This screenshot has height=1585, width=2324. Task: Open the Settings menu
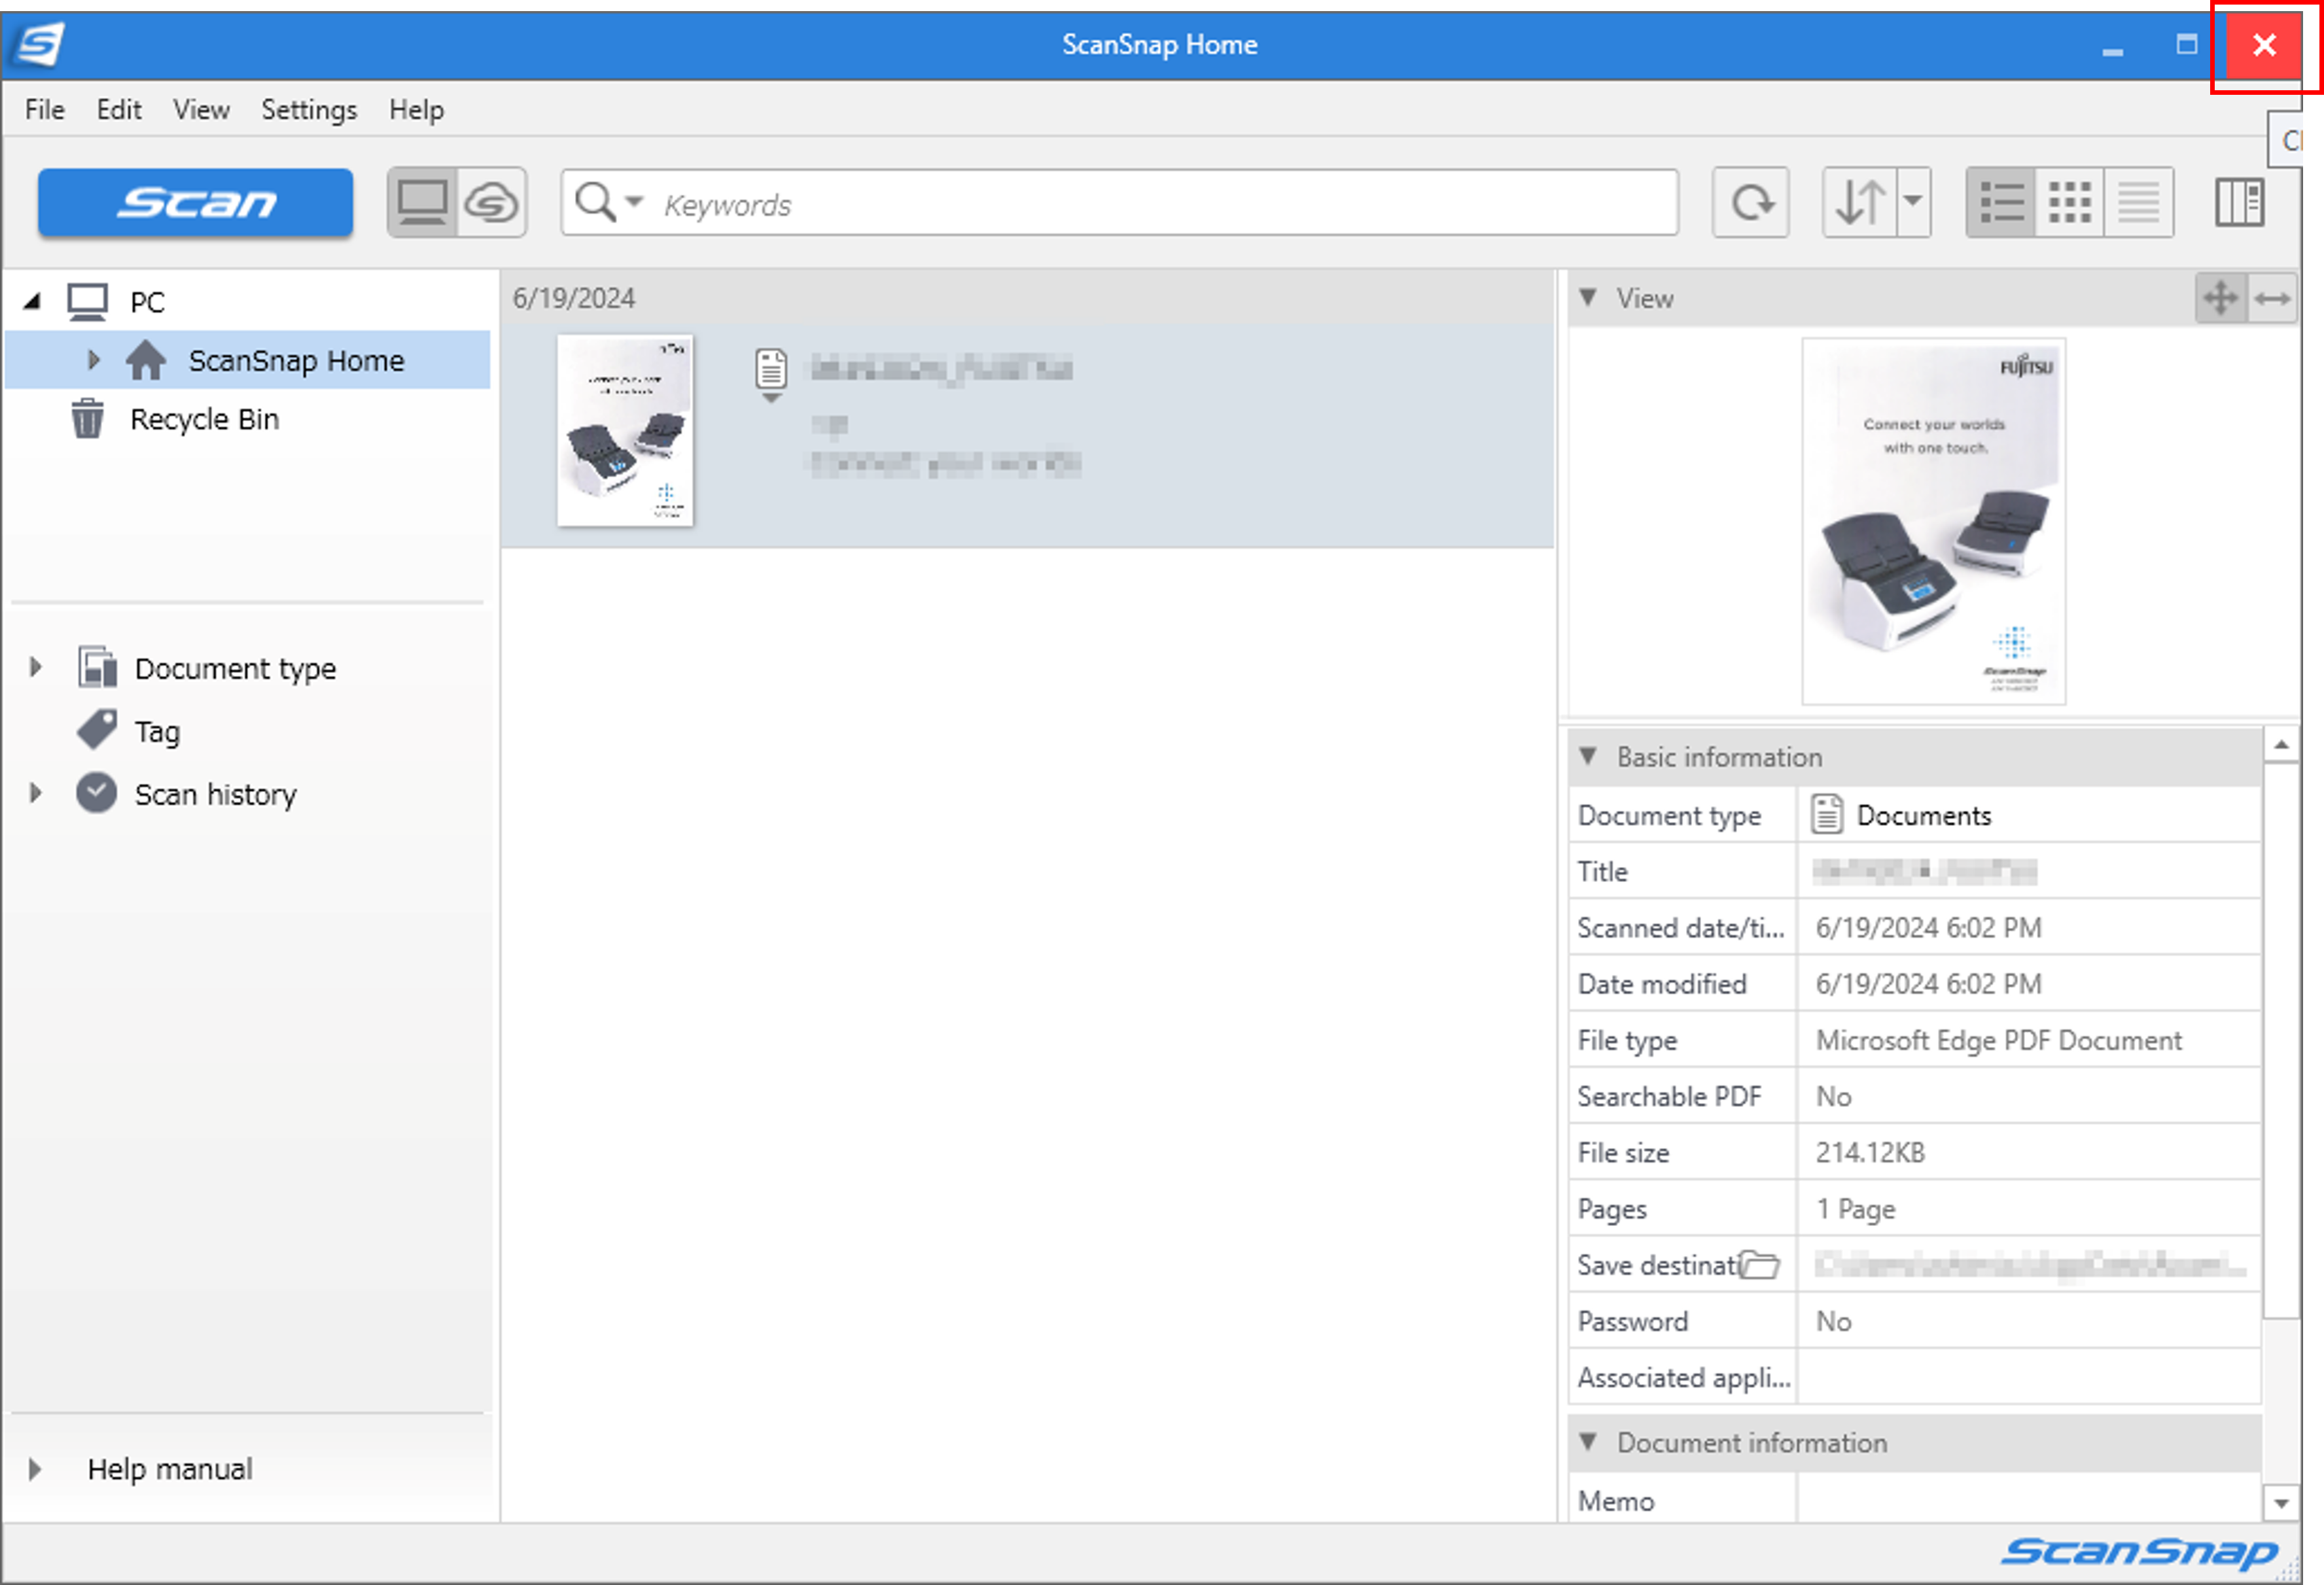(x=309, y=109)
